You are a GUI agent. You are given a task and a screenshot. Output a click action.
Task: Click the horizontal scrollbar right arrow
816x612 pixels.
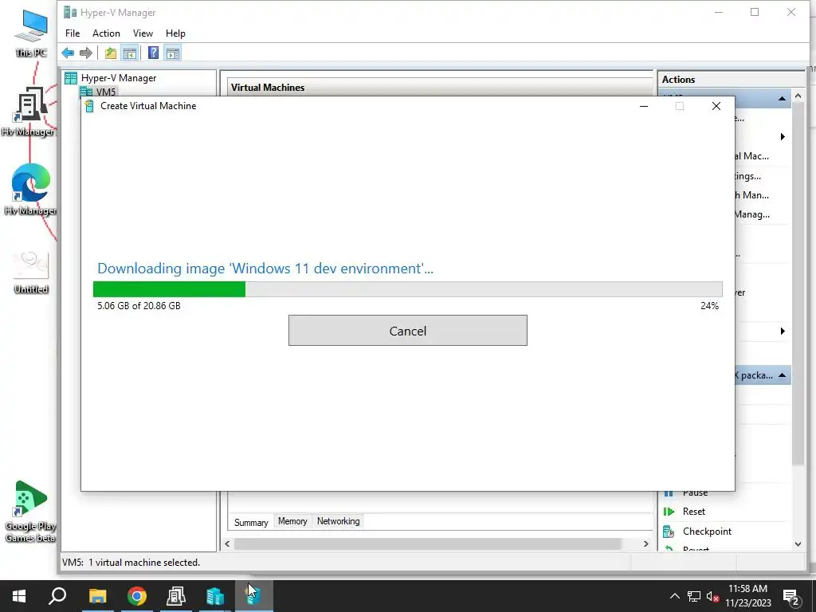coord(645,543)
